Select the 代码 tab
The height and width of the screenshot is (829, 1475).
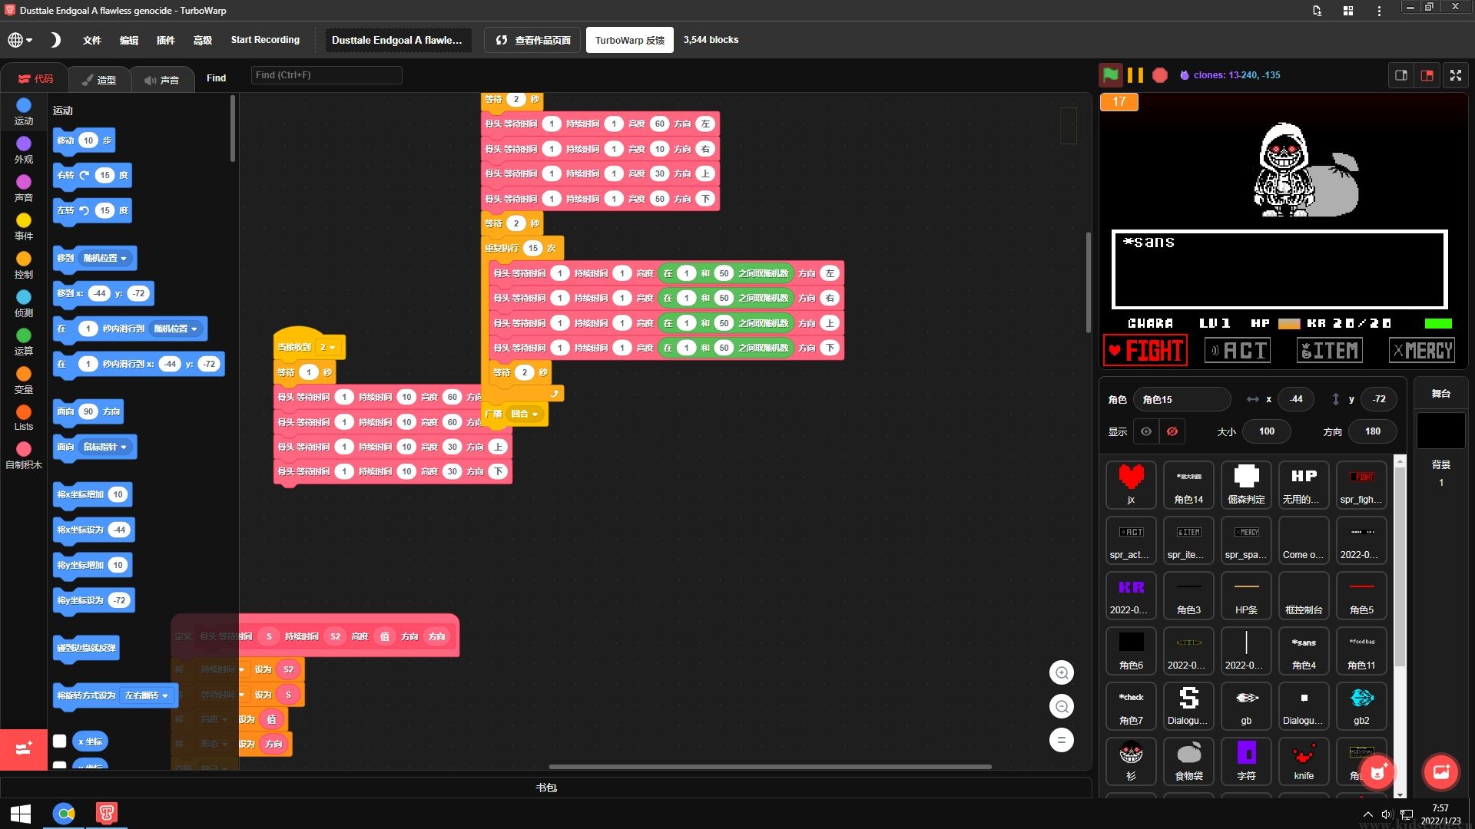[35, 78]
